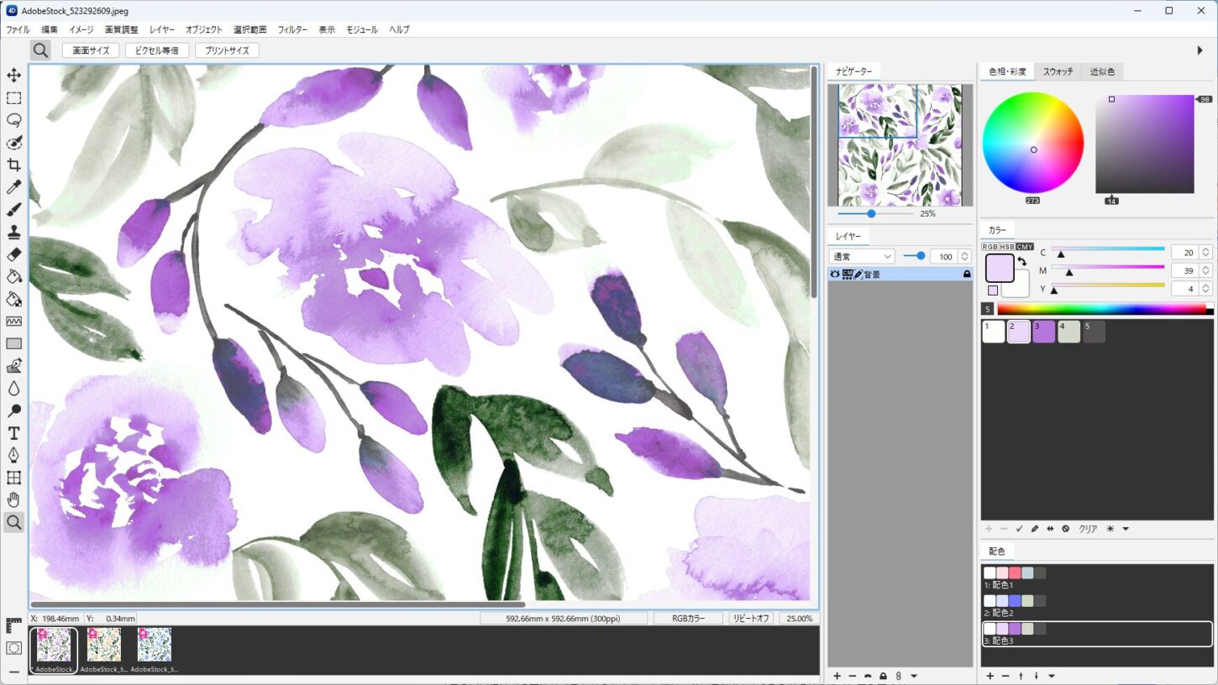Hide the 背景 layer with eye icon
Screen dimensions: 1218x685
pos(835,275)
